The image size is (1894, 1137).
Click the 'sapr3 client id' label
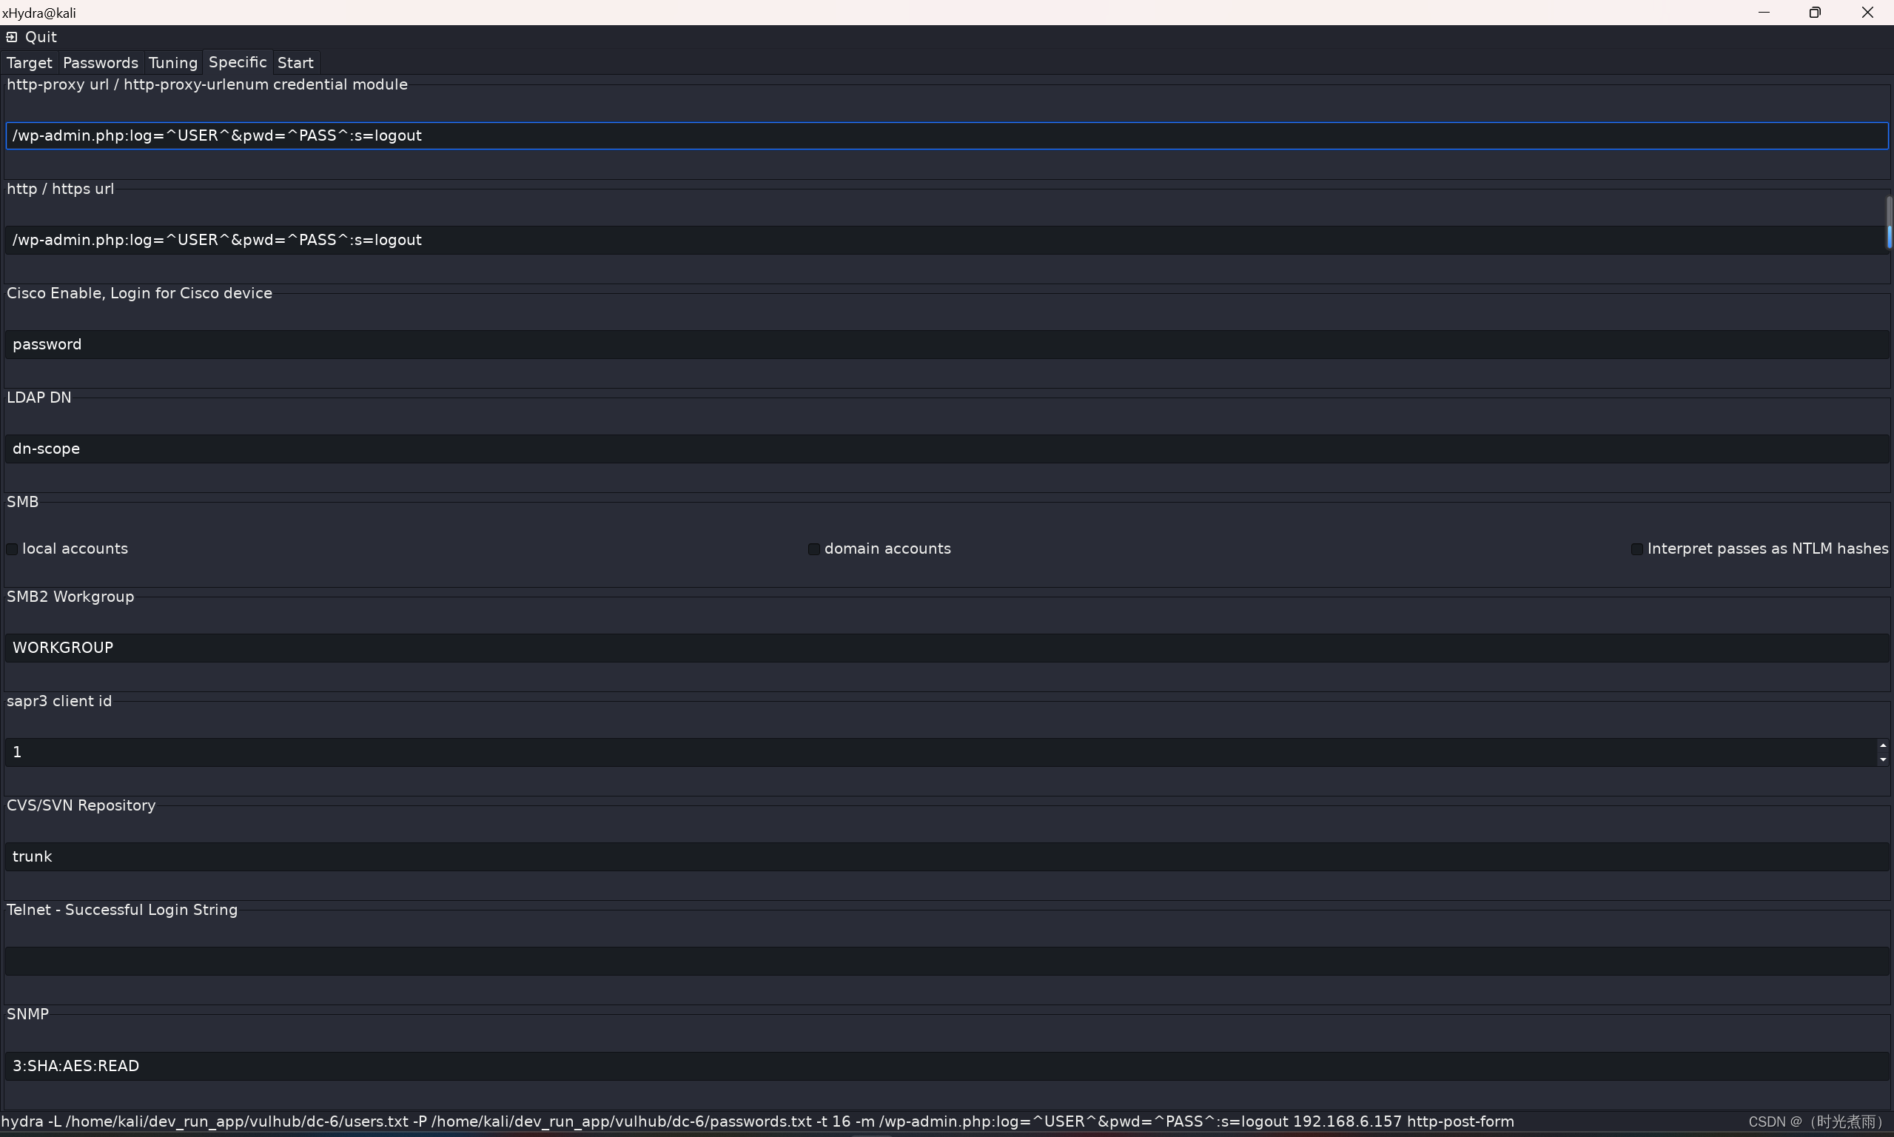click(59, 701)
